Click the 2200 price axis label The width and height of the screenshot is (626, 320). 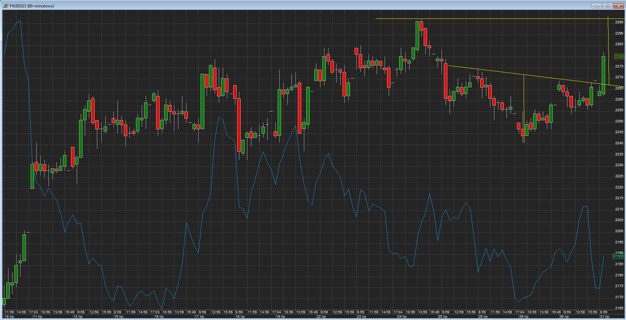619,231
